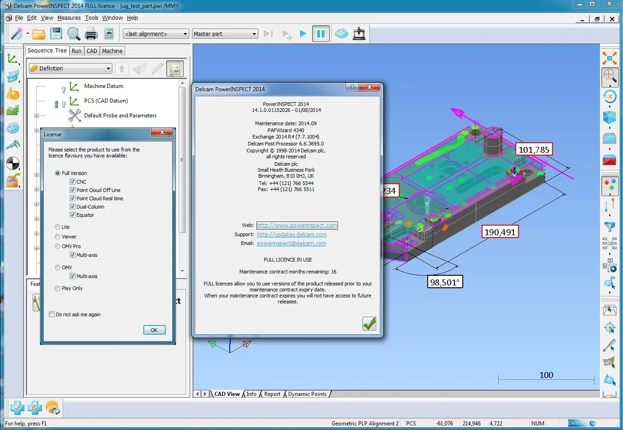The height and width of the screenshot is (430, 623).
Task: Click the CMM machine icon in toolbar
Action: (x=359, y=34)
